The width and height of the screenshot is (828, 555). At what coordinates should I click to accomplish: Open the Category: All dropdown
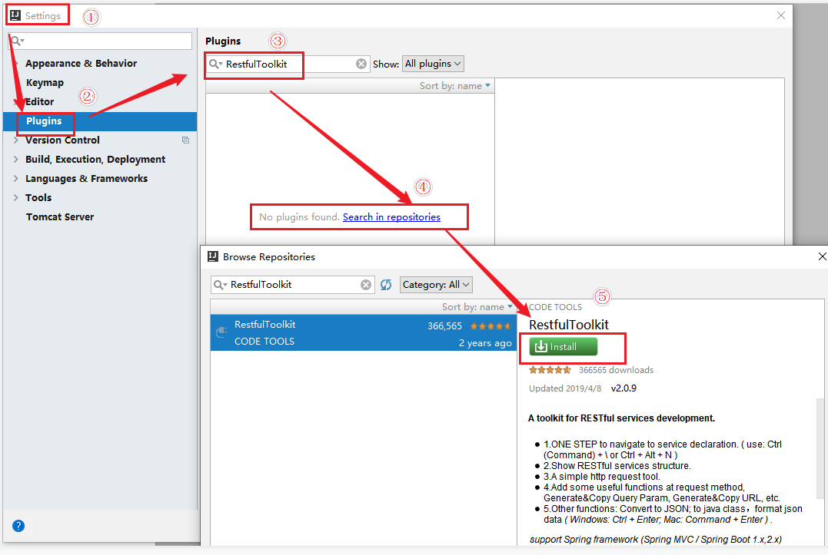click(436, 285)
